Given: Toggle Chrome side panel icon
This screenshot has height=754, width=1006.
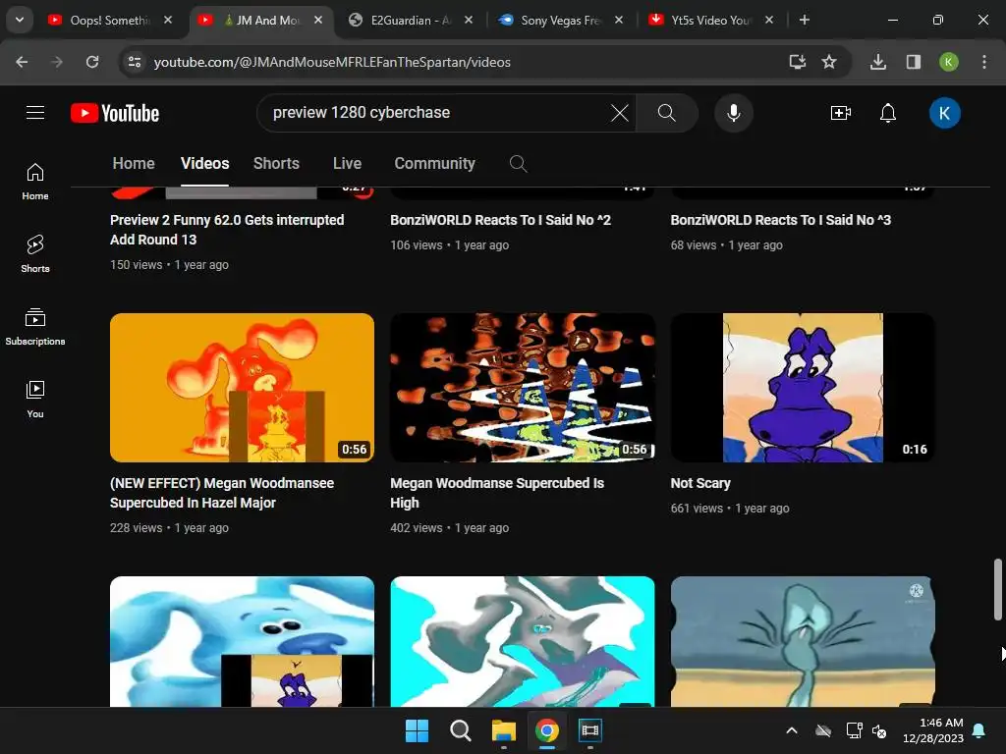Looking at the screenshot, I should point(914,62).
